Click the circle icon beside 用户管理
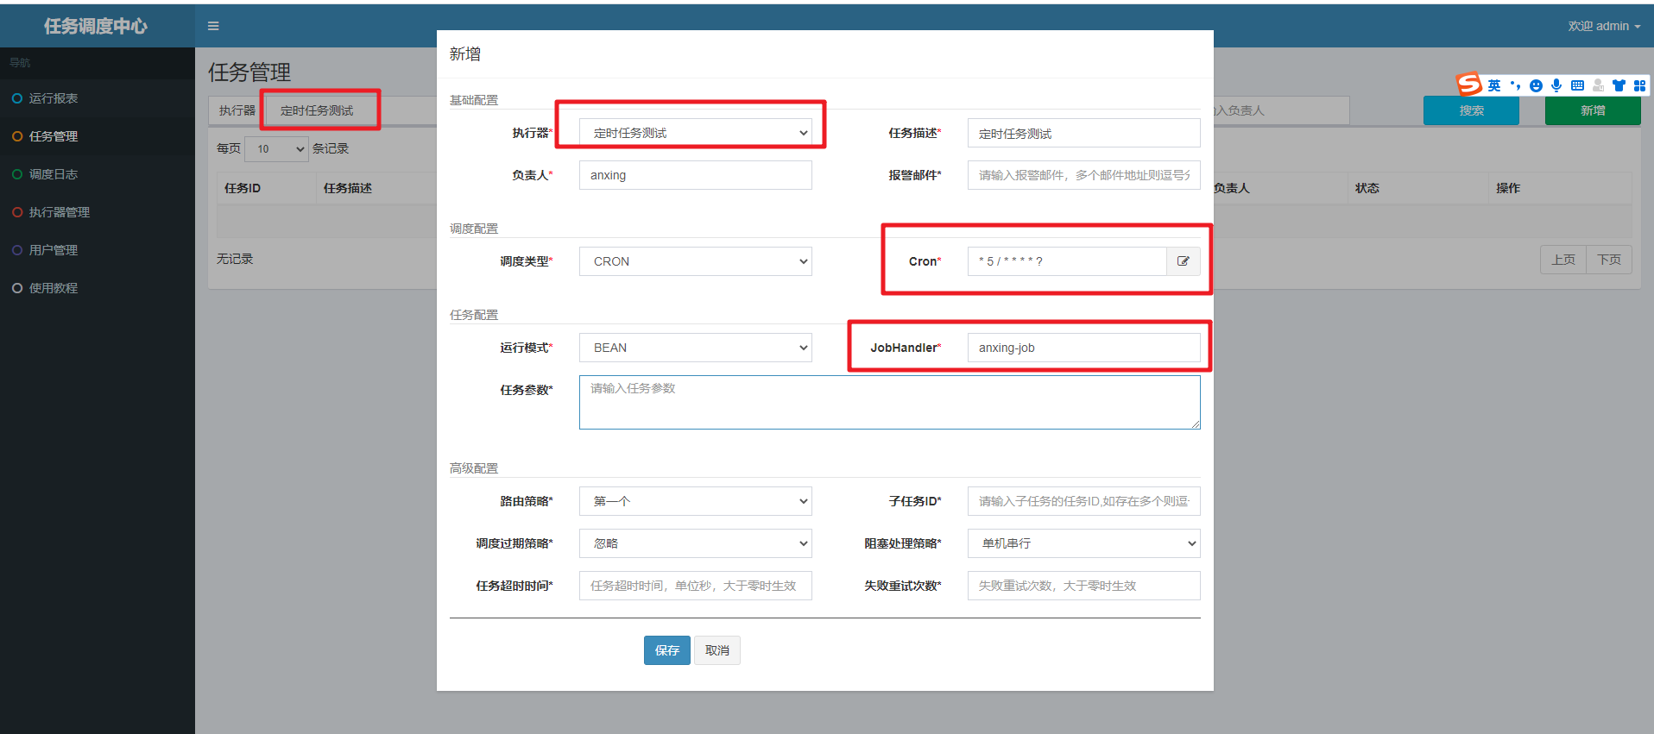The width and height of the screenshot is (1654, 734). [x=17, y=250]
